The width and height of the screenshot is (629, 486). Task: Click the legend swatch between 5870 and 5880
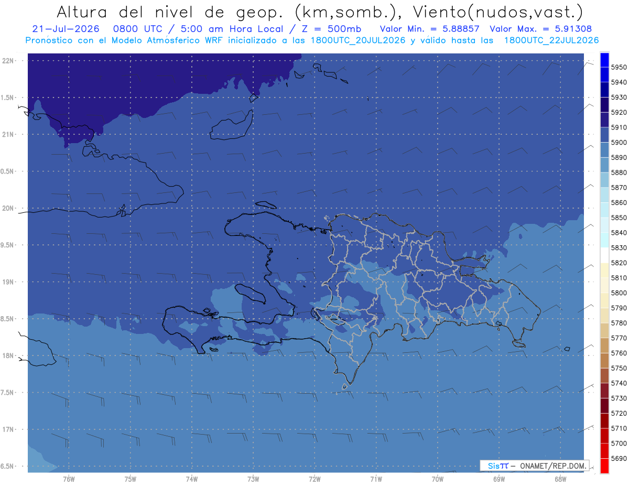coord(604,180)
